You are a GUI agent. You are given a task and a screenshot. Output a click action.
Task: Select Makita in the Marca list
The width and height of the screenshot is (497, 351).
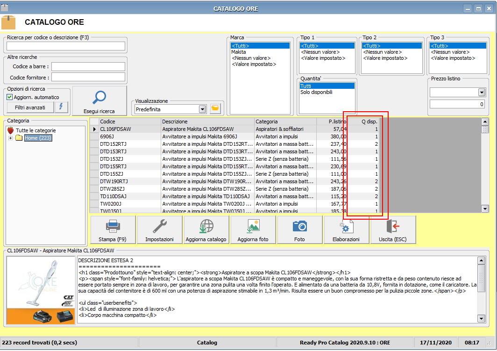click(x=239, y=52)
